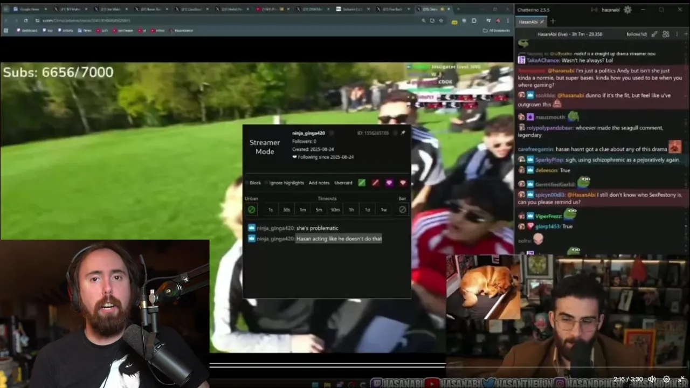Click the 30s timeout button
Viewport: 690px width, 388px height.
pos(287,210)
